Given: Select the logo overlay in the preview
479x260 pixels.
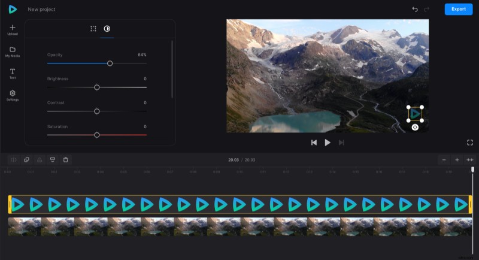Looking at the screenshot, I should coord(415,114).
